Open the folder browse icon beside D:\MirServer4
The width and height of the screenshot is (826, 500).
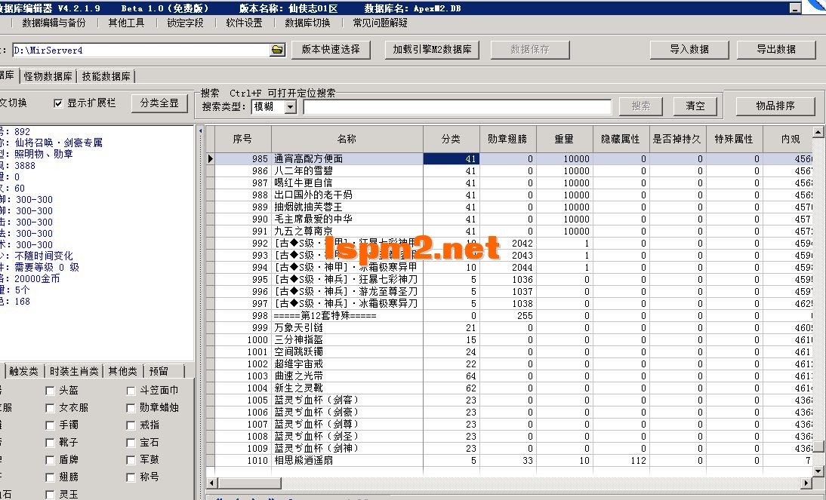[277, 50]
